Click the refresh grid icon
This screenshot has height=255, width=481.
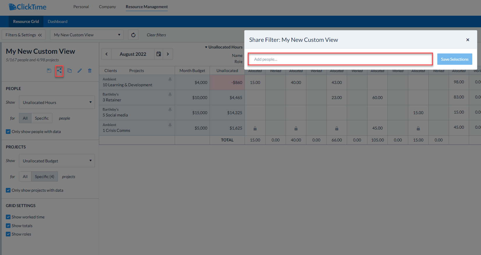[133, 35]
